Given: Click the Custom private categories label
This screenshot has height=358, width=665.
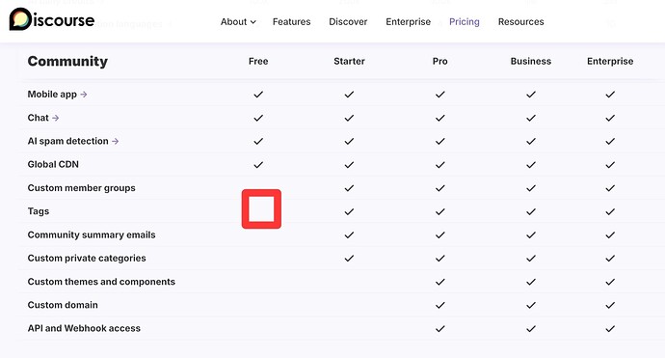Looking at the screenshot, I should click(87, 259).
